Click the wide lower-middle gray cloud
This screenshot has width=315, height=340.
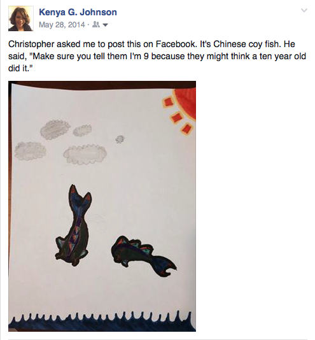tap(85, 153)
